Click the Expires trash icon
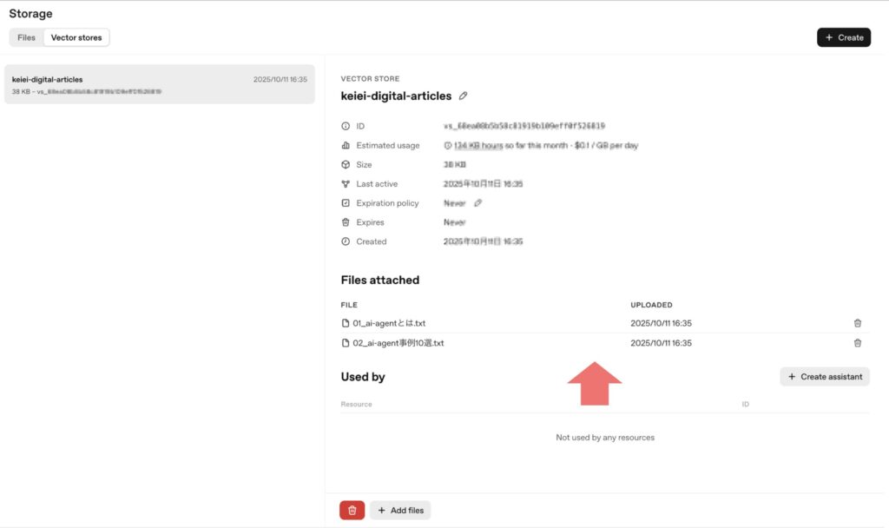Screen dimensions: 889x528 point(346,222)
